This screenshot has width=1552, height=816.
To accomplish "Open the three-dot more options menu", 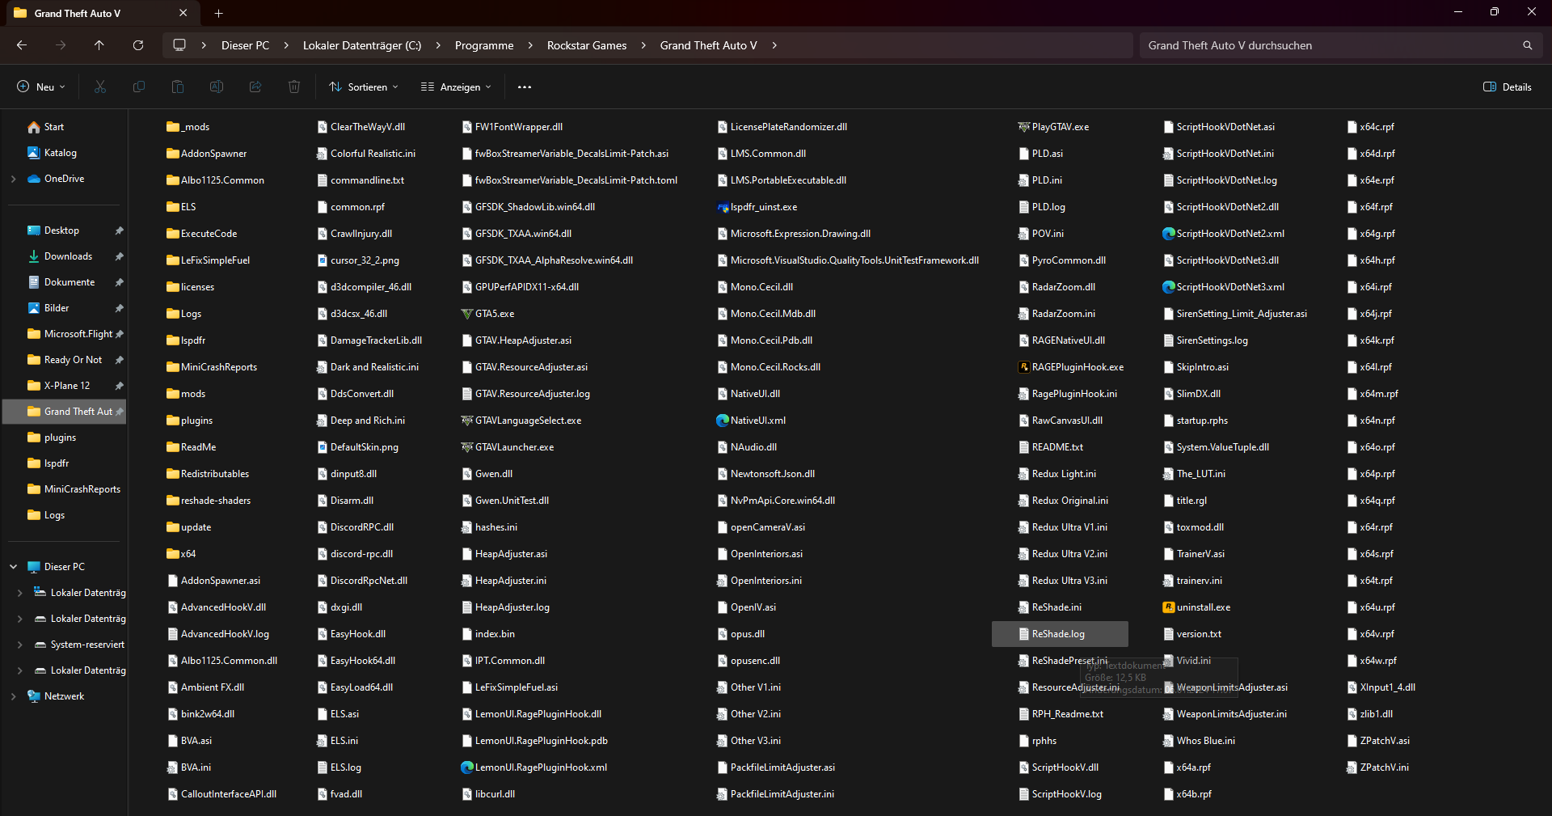I will click(x=525, y=87).
